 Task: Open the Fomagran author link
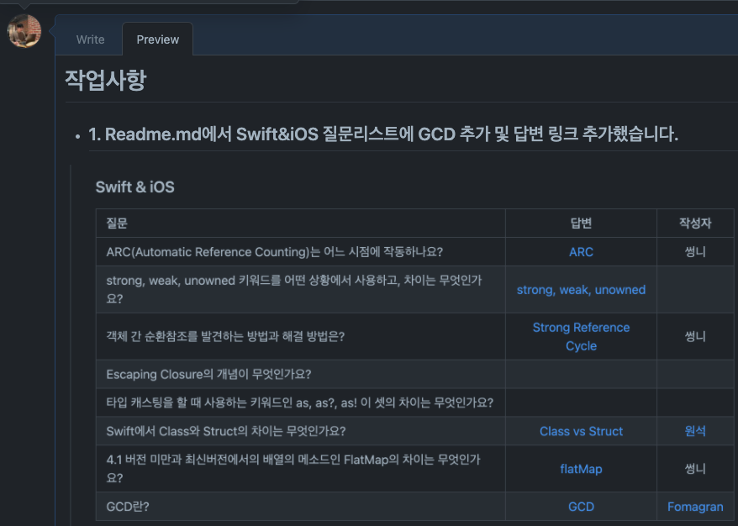tap(695, 507)
